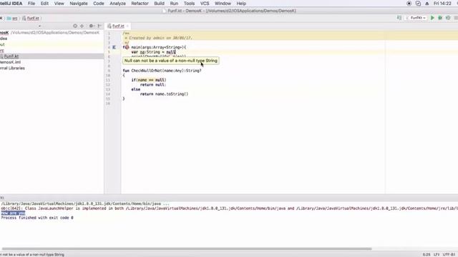
Task: Open the Refactor menu
Action: pos(140,4)
